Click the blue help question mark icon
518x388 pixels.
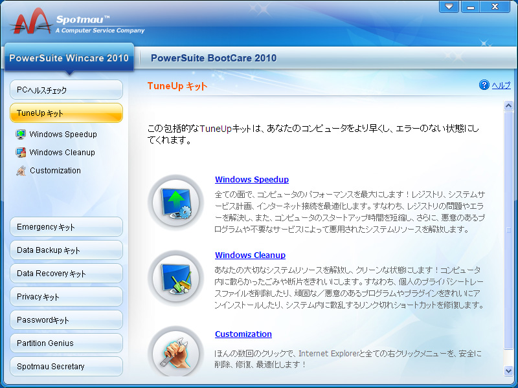click(x=484, y=85)
